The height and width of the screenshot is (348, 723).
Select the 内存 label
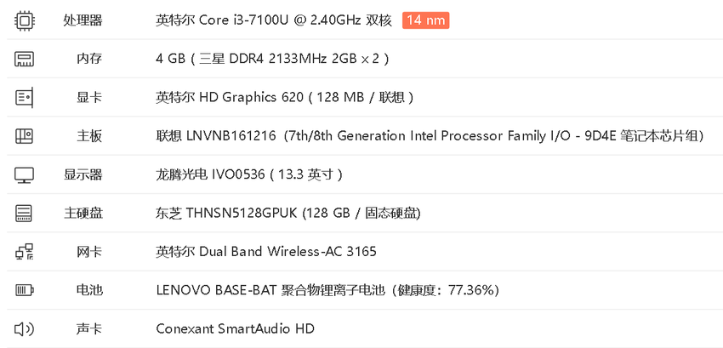(89, 59)
